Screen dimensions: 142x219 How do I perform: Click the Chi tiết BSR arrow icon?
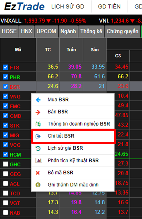38,136
